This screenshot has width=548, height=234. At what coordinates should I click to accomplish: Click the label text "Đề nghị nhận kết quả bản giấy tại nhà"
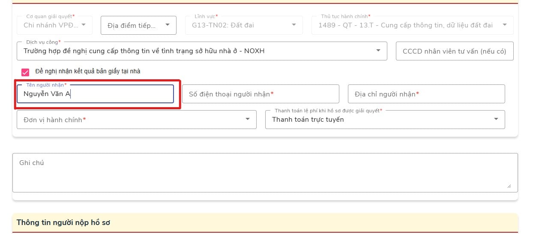tap(88, 71)
